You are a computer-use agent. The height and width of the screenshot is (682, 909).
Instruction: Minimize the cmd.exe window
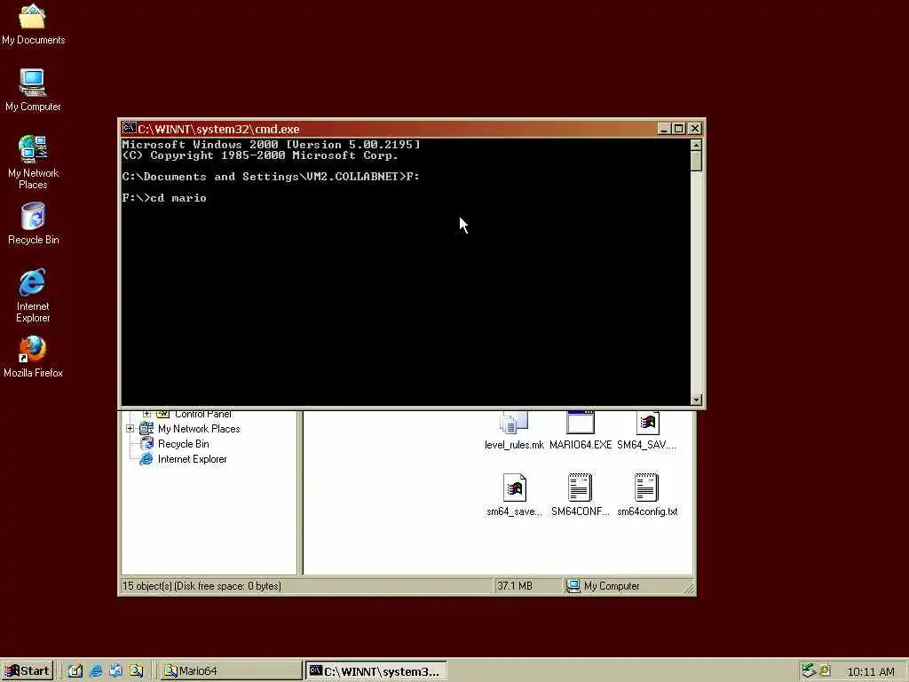[664, 128]
